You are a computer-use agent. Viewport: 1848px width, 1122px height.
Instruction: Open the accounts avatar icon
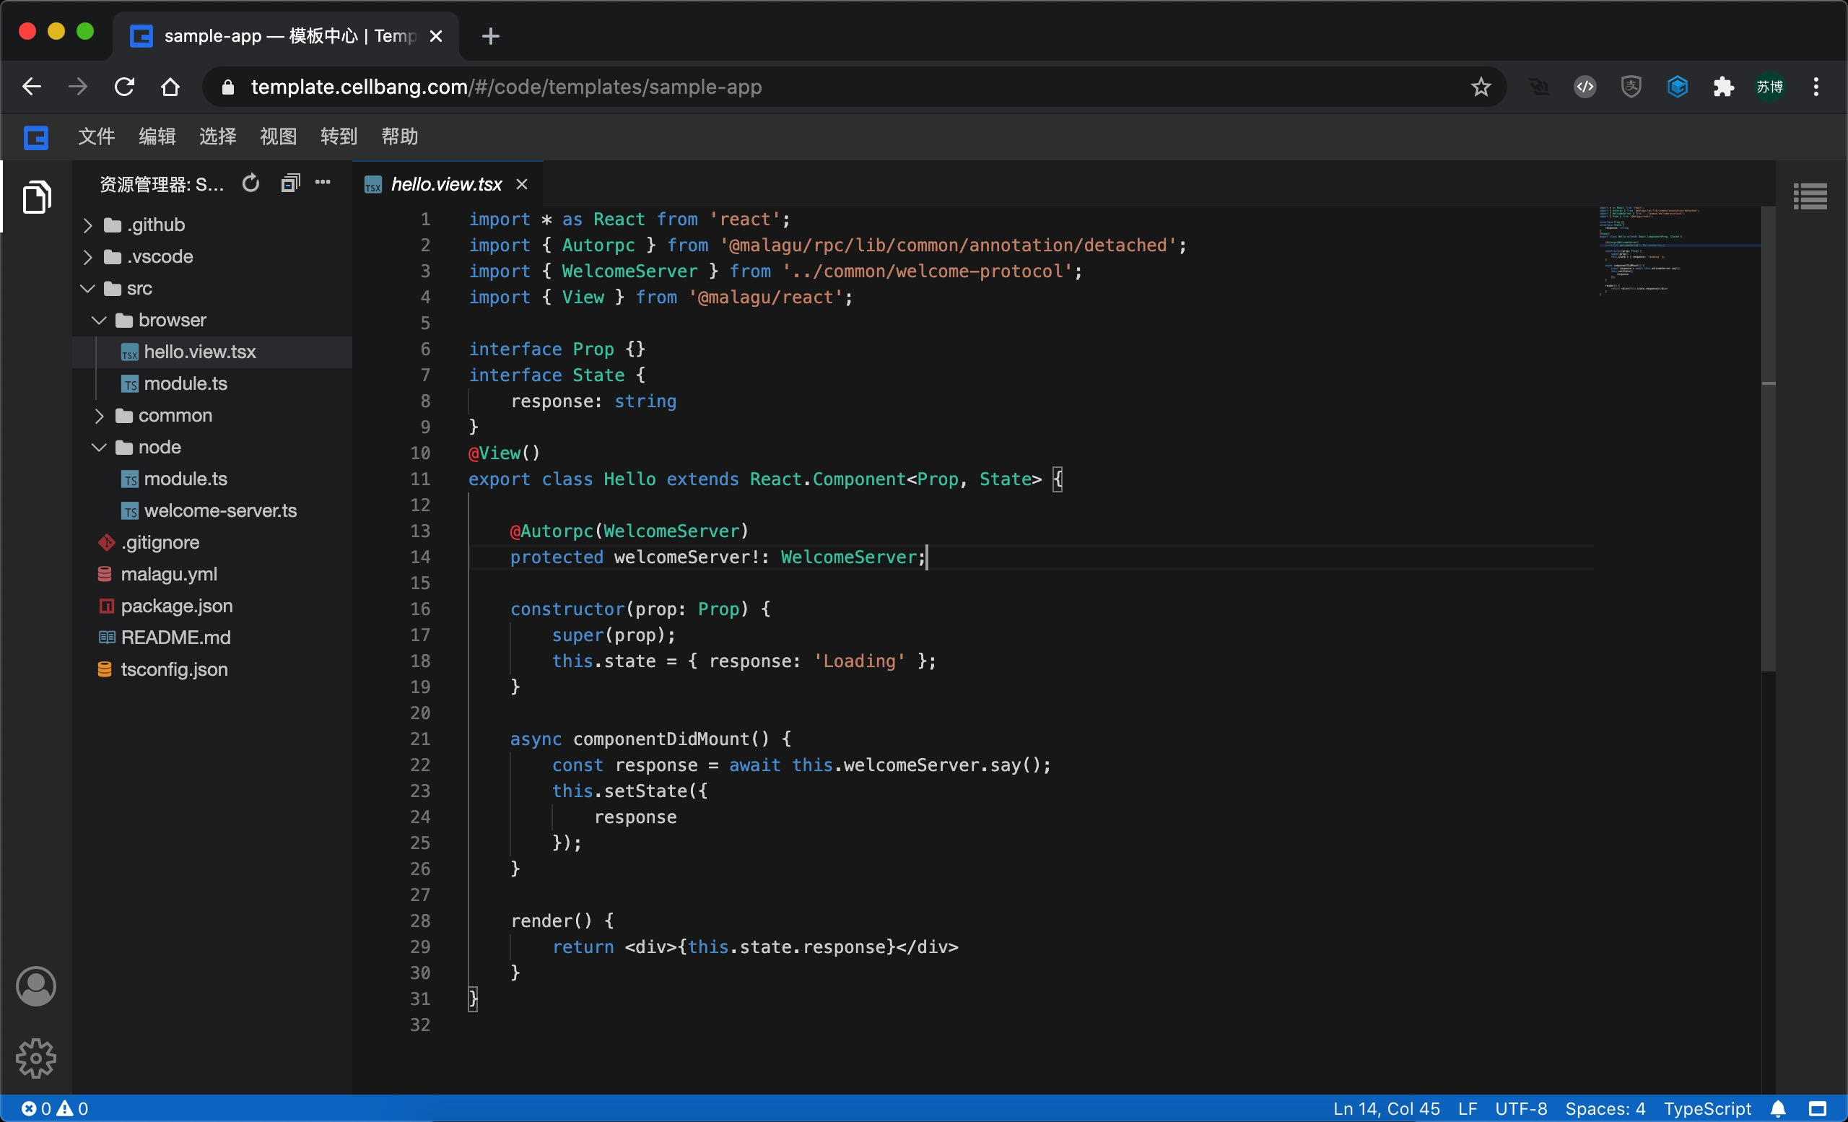pyautogui.click(x=36, y=986)
